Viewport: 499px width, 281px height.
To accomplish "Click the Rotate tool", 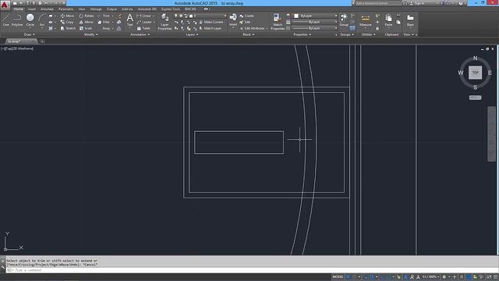I will click(87, 16).
